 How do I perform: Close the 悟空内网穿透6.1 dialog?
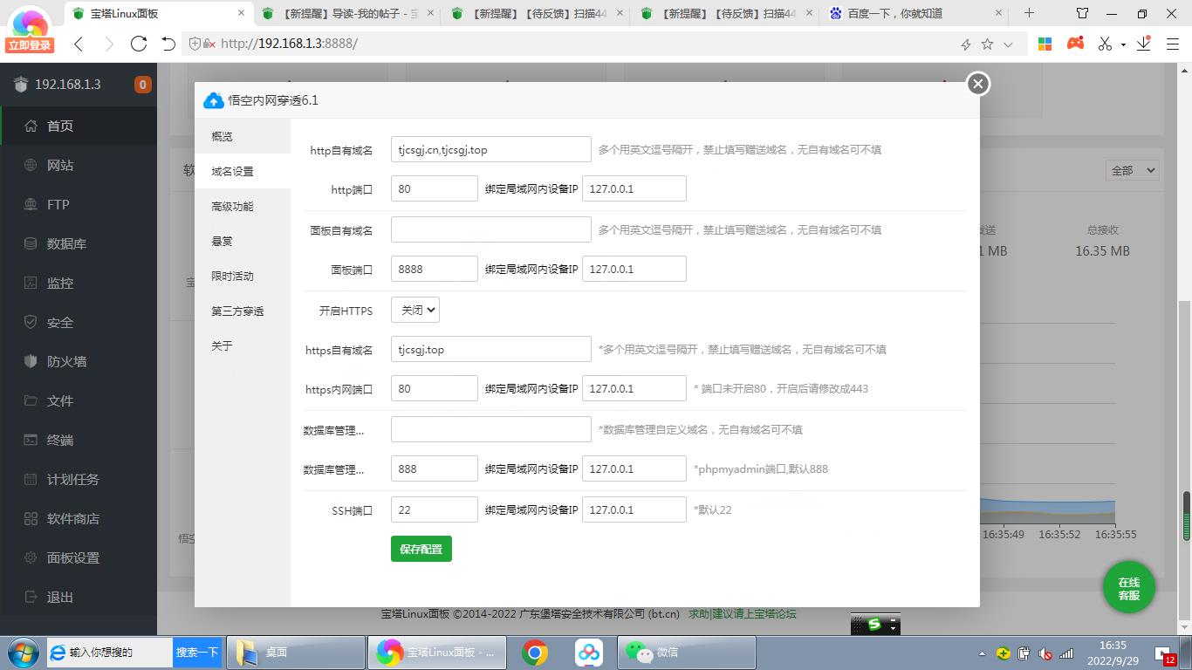977,83
